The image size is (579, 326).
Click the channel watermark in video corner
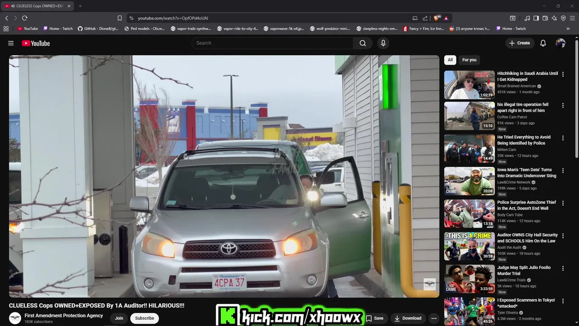click(429, 284)
